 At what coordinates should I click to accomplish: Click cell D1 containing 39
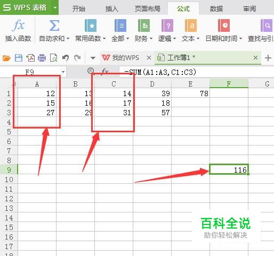152,93
